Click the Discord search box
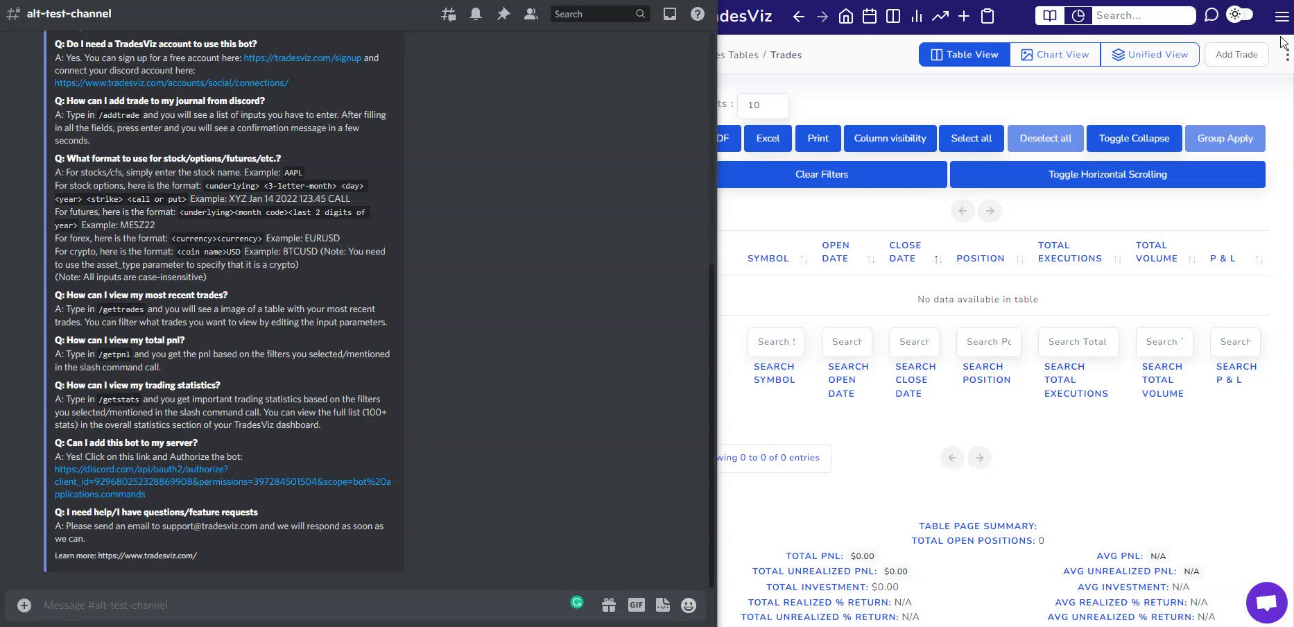Viewport: 1294px width, 627px height. point(600,14)
